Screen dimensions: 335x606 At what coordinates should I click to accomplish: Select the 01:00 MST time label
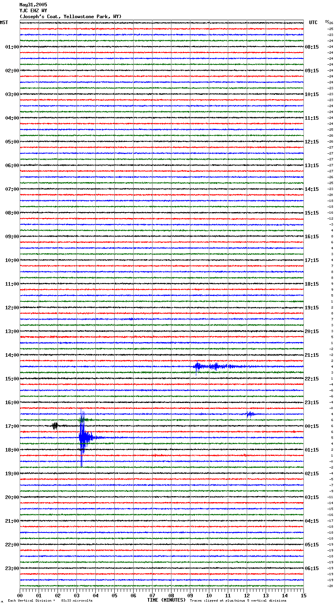tap(12, 47)
